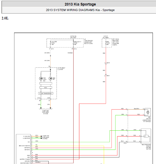Click the Computer Data Lines System label under cluster
The width and height of the screenshot is (156, 164).
[46, 112]
